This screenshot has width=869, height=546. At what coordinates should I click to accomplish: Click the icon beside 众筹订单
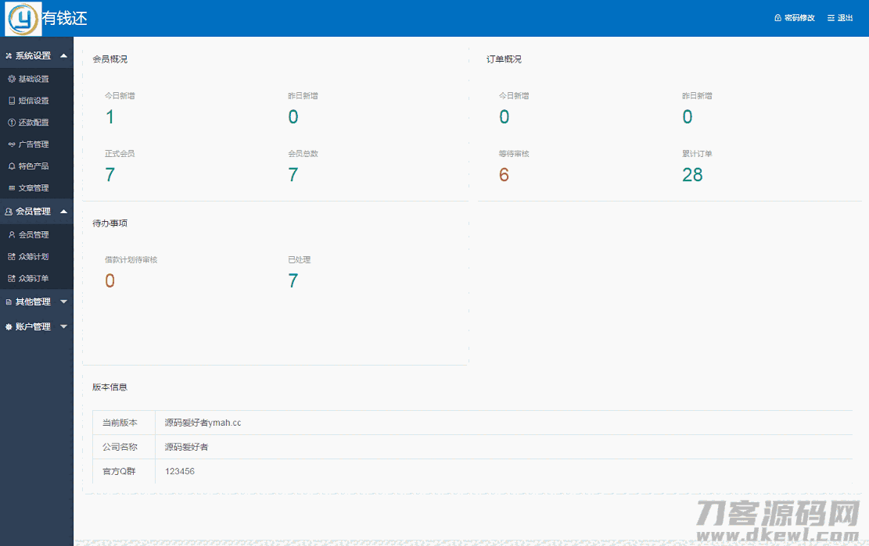[x=11, y=279]
